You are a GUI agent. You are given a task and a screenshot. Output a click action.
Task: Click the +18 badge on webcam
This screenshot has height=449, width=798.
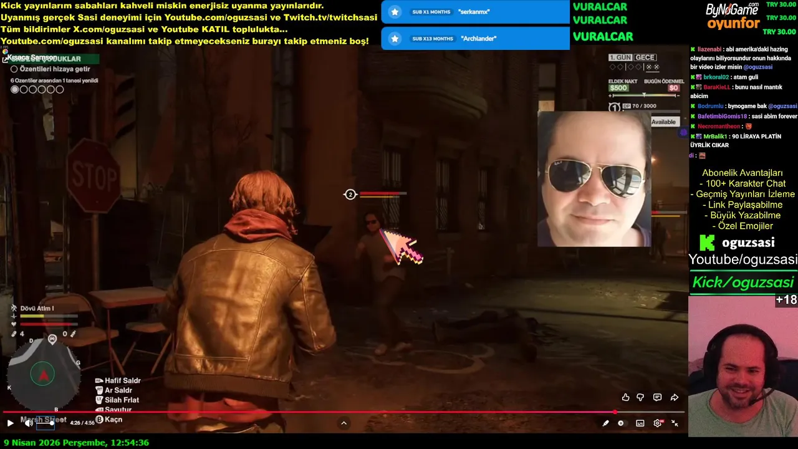pyautogui.click(x=786, y=300)
